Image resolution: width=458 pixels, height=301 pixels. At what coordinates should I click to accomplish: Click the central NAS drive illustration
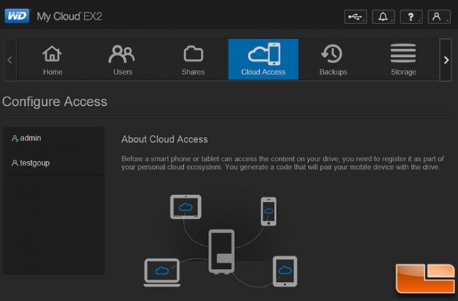click(x=222, y=251)
